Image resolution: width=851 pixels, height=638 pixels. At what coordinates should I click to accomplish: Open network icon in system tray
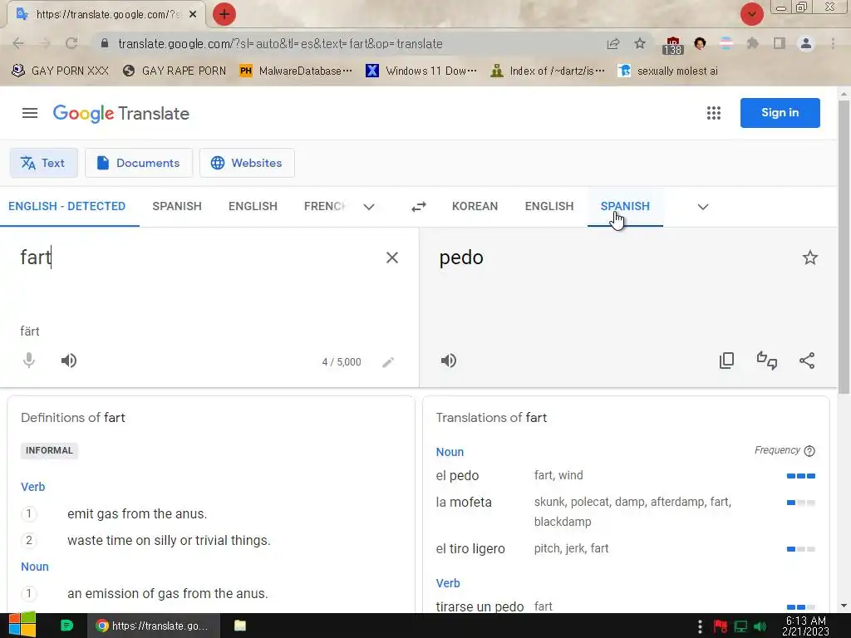pos(740,626)
